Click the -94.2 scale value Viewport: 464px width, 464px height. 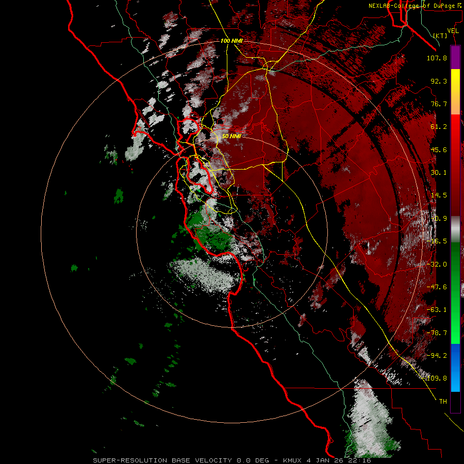pyautogui.click(x=437, y=356)
